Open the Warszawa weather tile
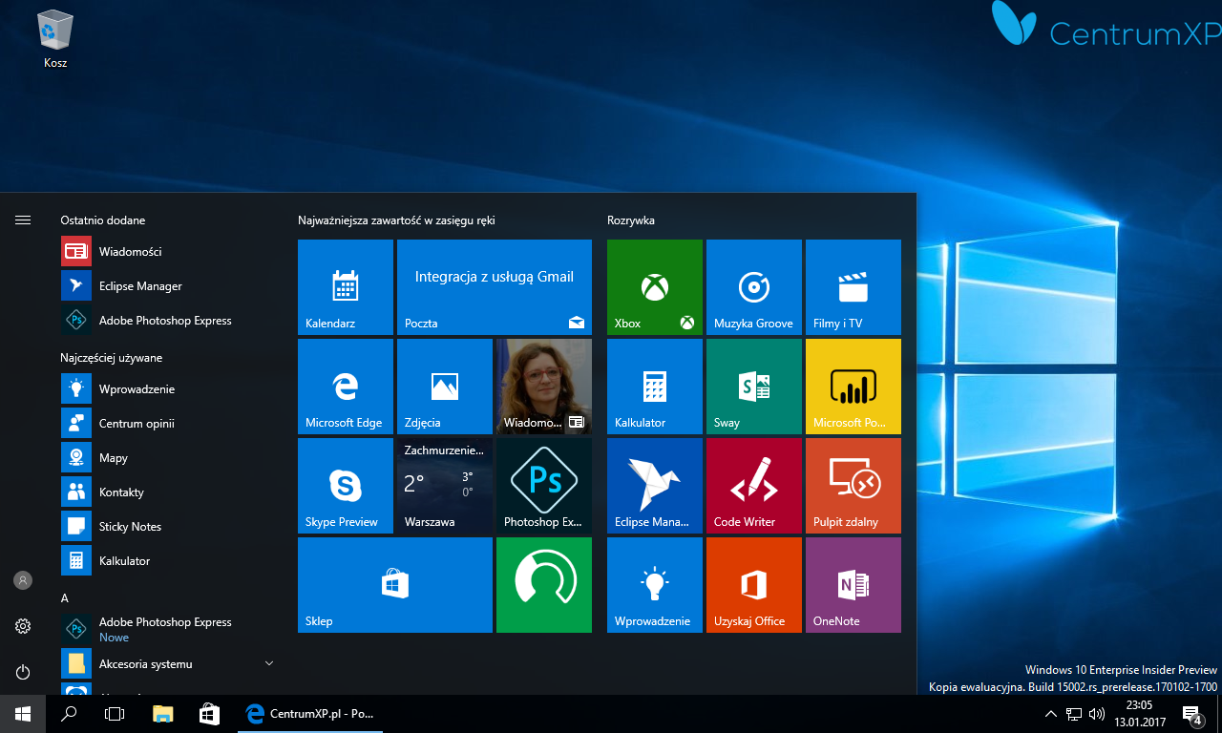The width and height of the screenshot is (1222, 733). click(x=445, y=486)
